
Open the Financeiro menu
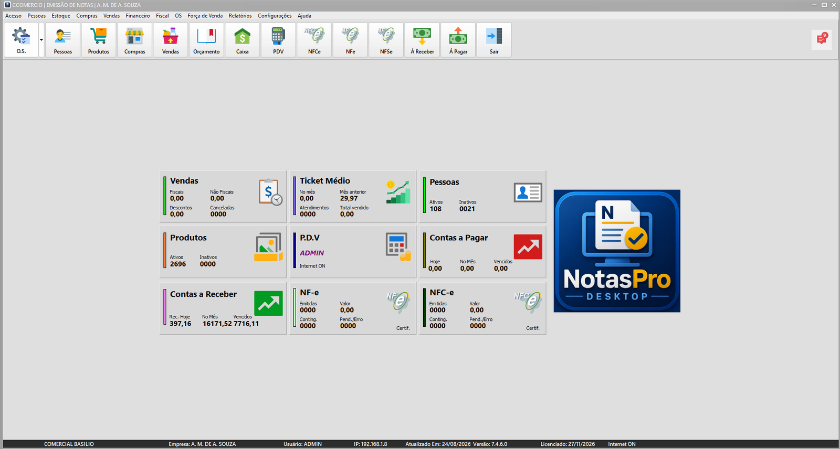138,16
